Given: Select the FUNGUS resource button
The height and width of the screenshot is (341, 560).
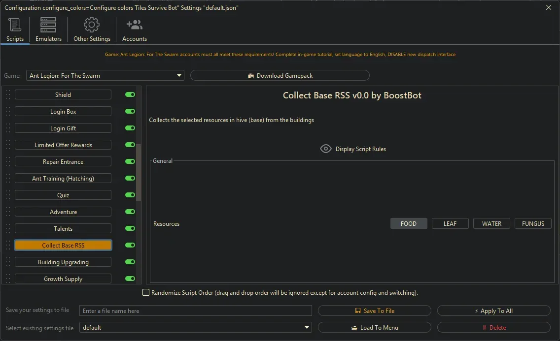Looking at the screenshot, I should (533, 224).
